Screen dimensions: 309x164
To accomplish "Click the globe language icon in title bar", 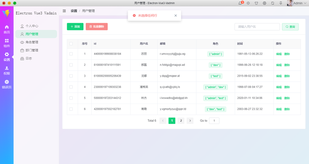I will click(x=248, y=3).
